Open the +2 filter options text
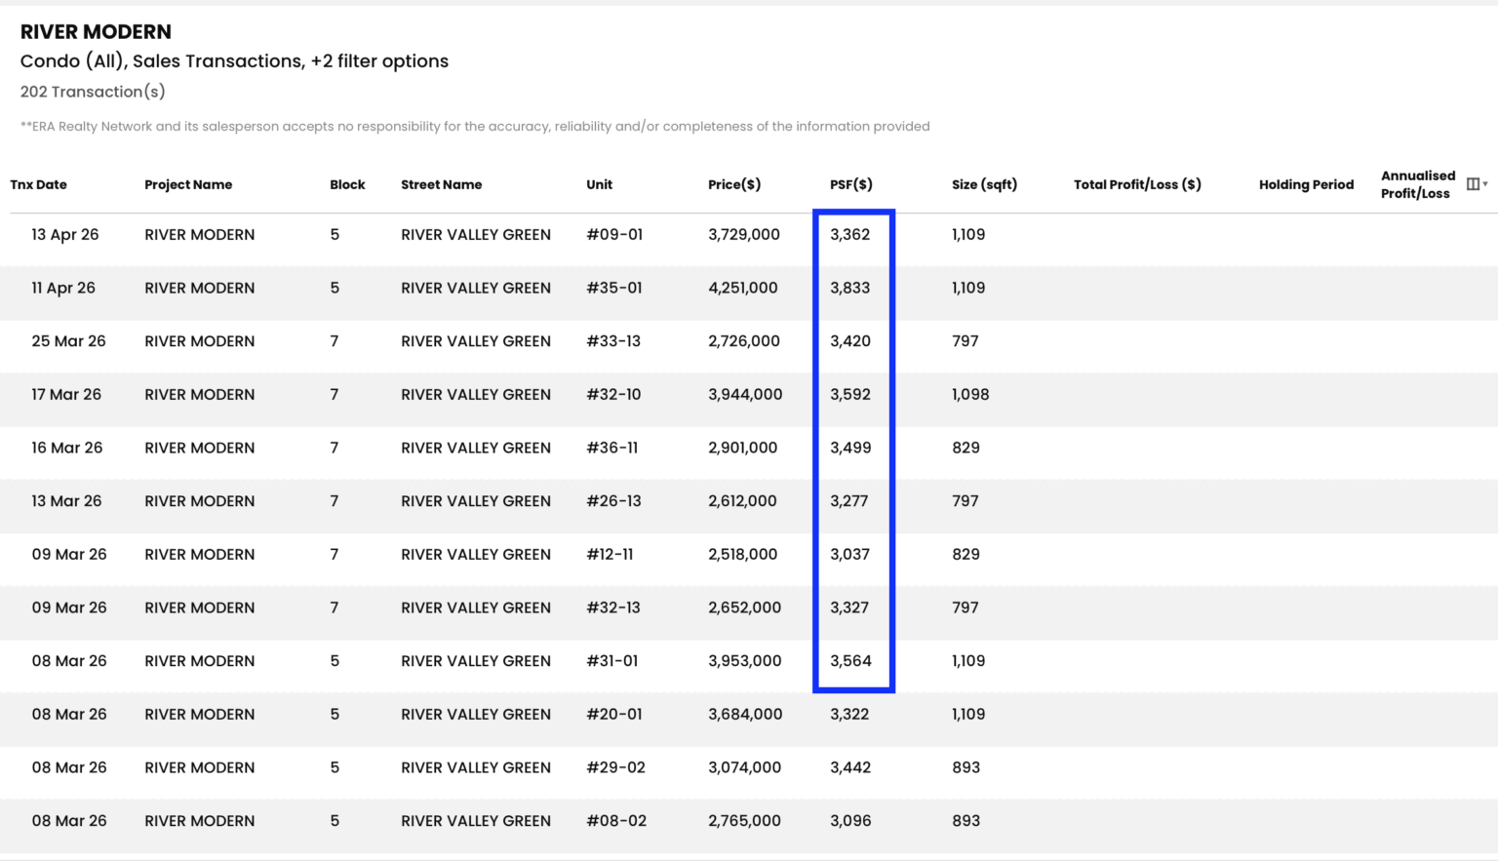The image size is (1498, 861). pyautogui.click(x=379, y=61)
